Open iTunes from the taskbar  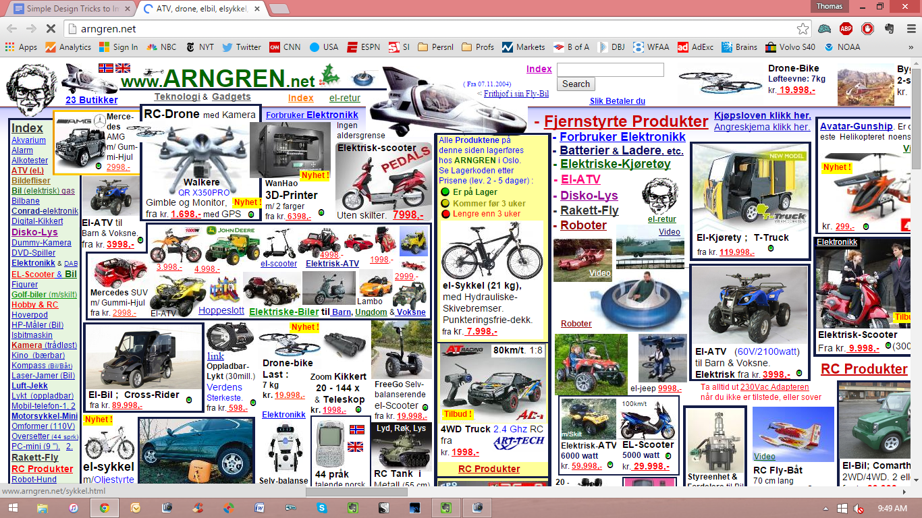click(x=74, y=508)
